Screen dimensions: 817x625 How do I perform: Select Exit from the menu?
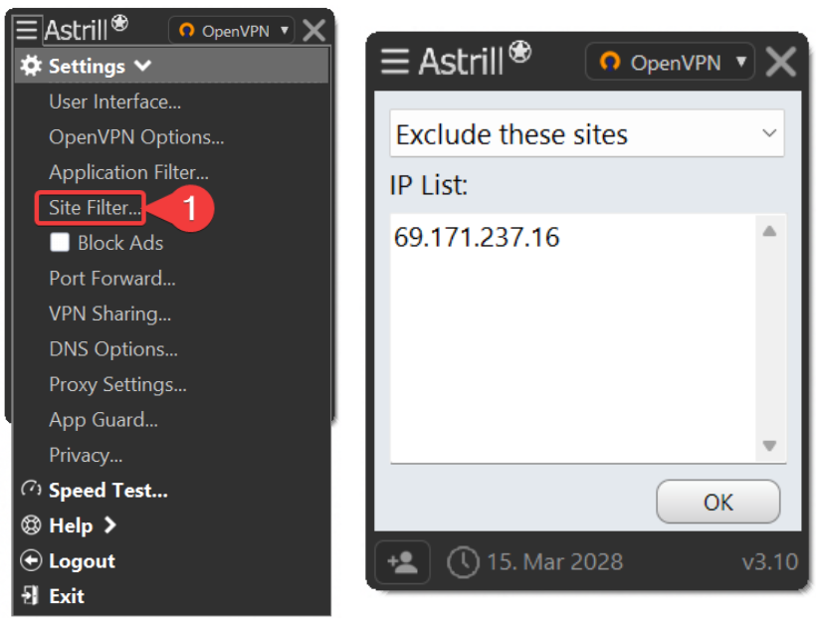click(67, 596)
